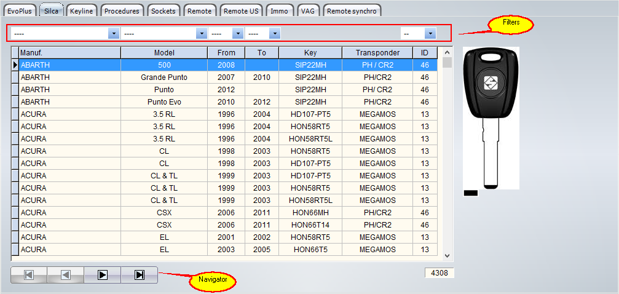Go to first record in navigator
Viewport: 619px width, 294px height.
pos(29,275)
